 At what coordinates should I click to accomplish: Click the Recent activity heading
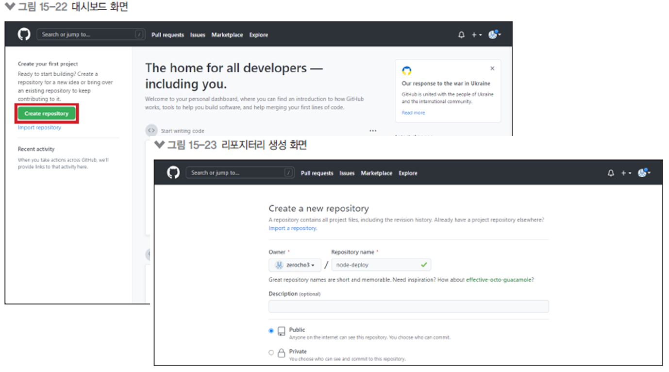pyautogui.click(x=36, y=149)
